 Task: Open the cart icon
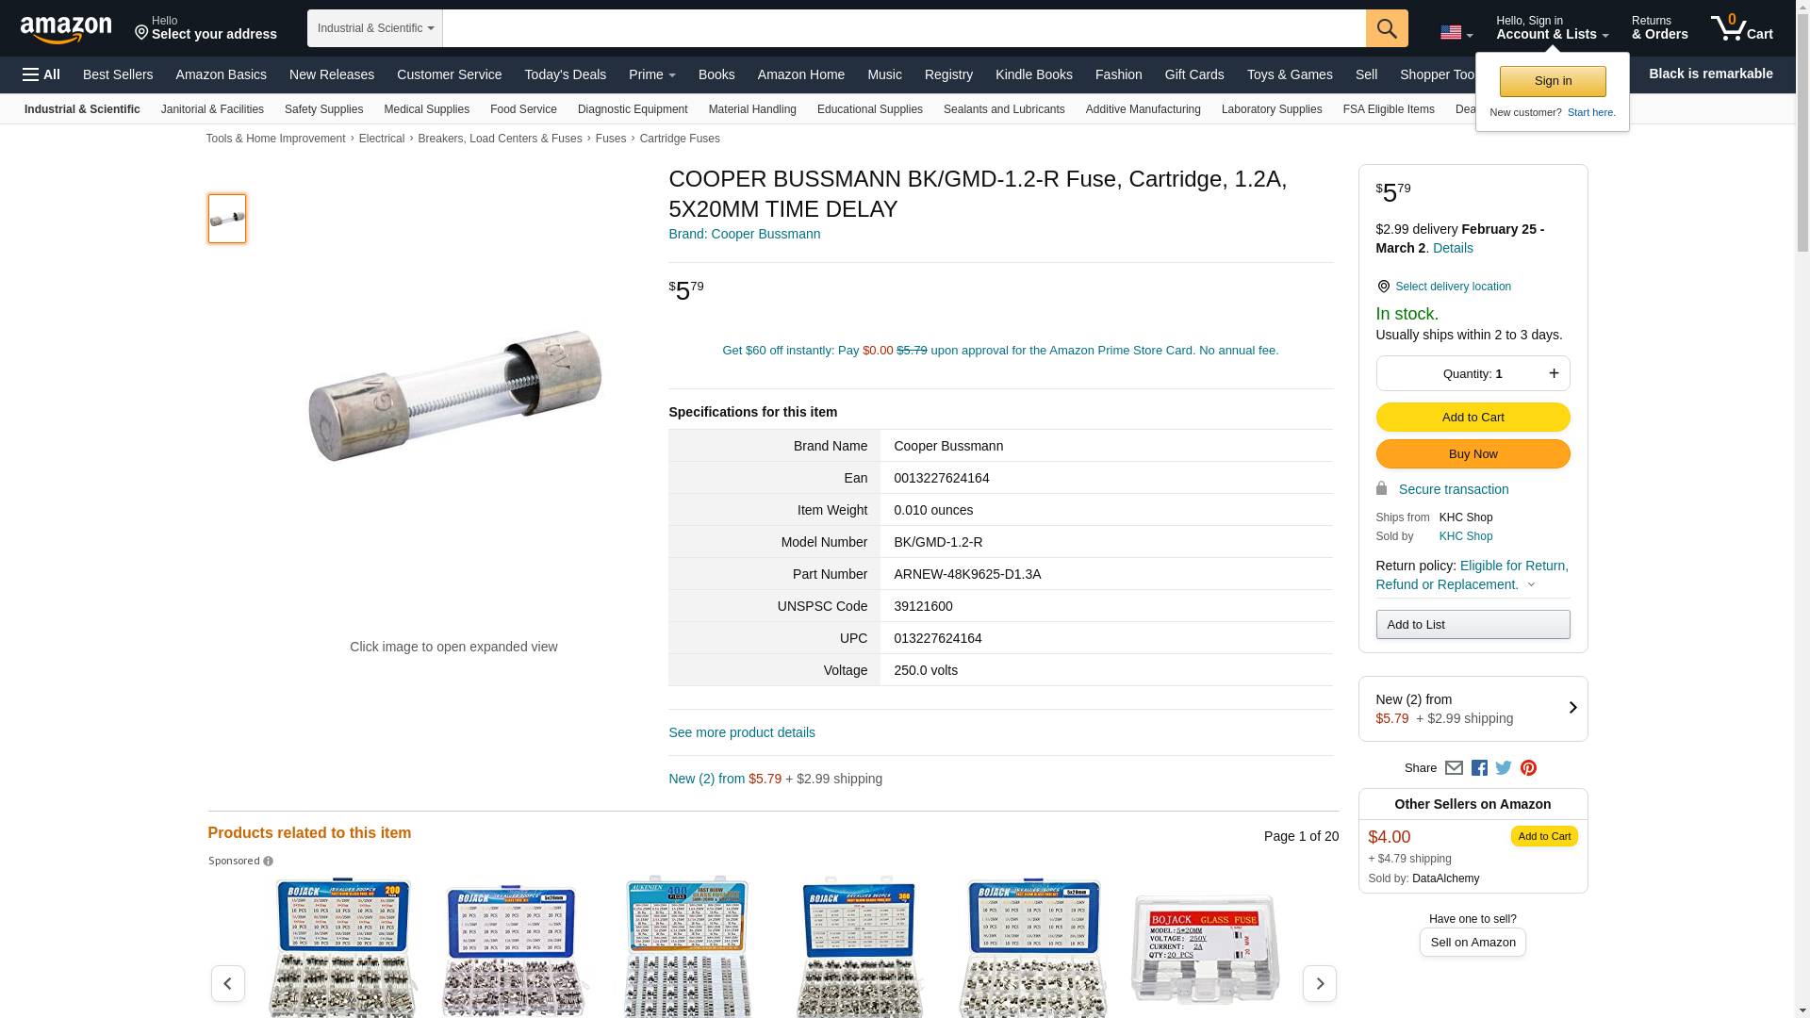pyautogui.click(x=1741, y=28)
